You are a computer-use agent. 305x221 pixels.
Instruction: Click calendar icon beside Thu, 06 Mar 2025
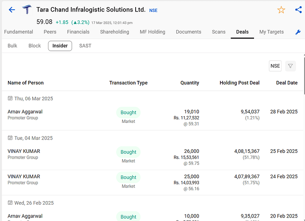pos(10,98)
